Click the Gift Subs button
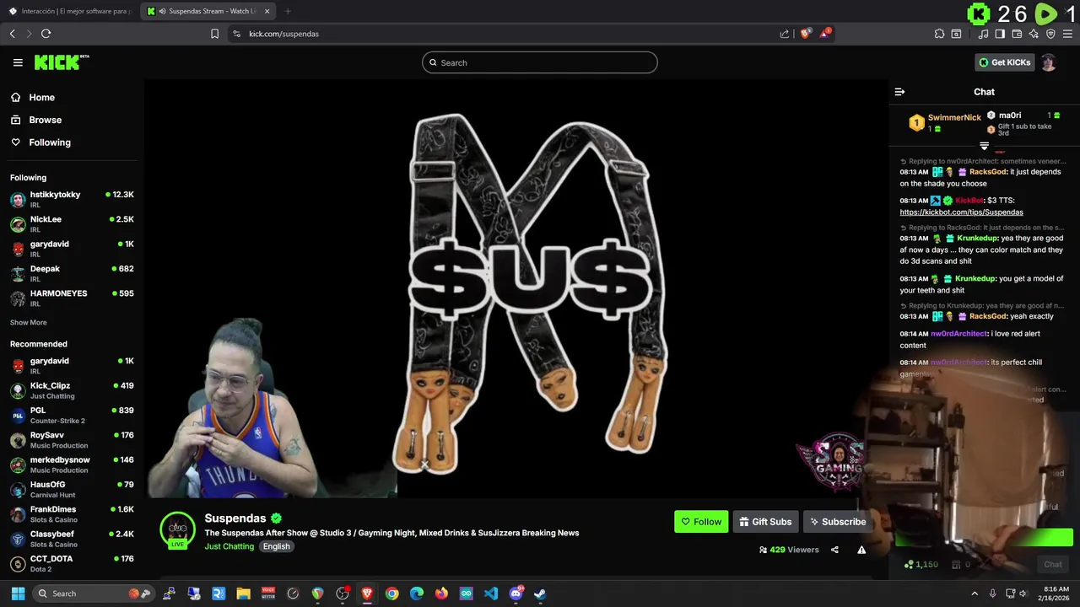Viewport: 1080px width, 607px height. point(765,522)
